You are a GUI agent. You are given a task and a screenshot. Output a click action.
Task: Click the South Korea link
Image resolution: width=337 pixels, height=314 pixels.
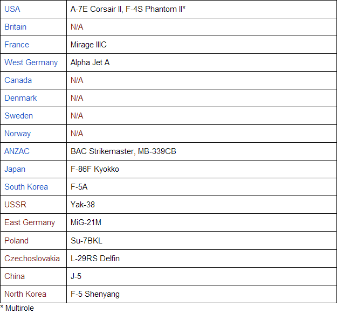26,187
